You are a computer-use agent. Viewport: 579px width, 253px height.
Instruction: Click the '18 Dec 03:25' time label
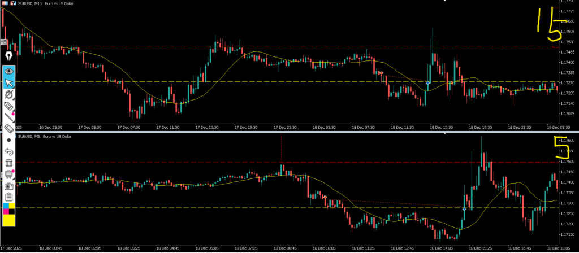pos(129,248)
